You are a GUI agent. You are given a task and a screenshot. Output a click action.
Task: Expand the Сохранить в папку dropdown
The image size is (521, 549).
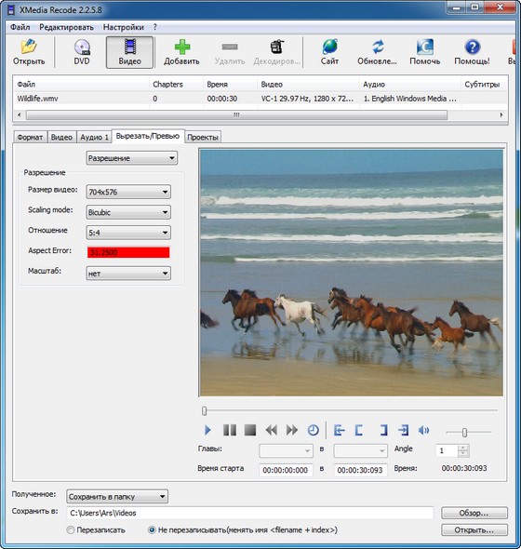pos(117,496)
